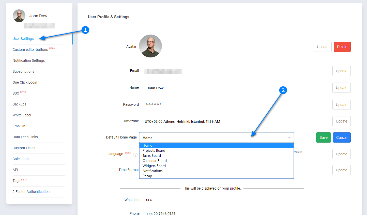Save the default home page selection
The image size is (367, 215).
point(323,137)
